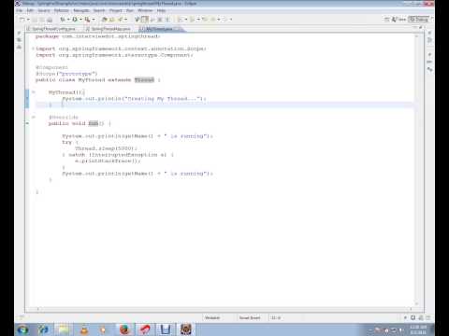Screen dimensions: 449x336
Task: Click the Last Edit Location icon
Action: click(x=205, y=20)
